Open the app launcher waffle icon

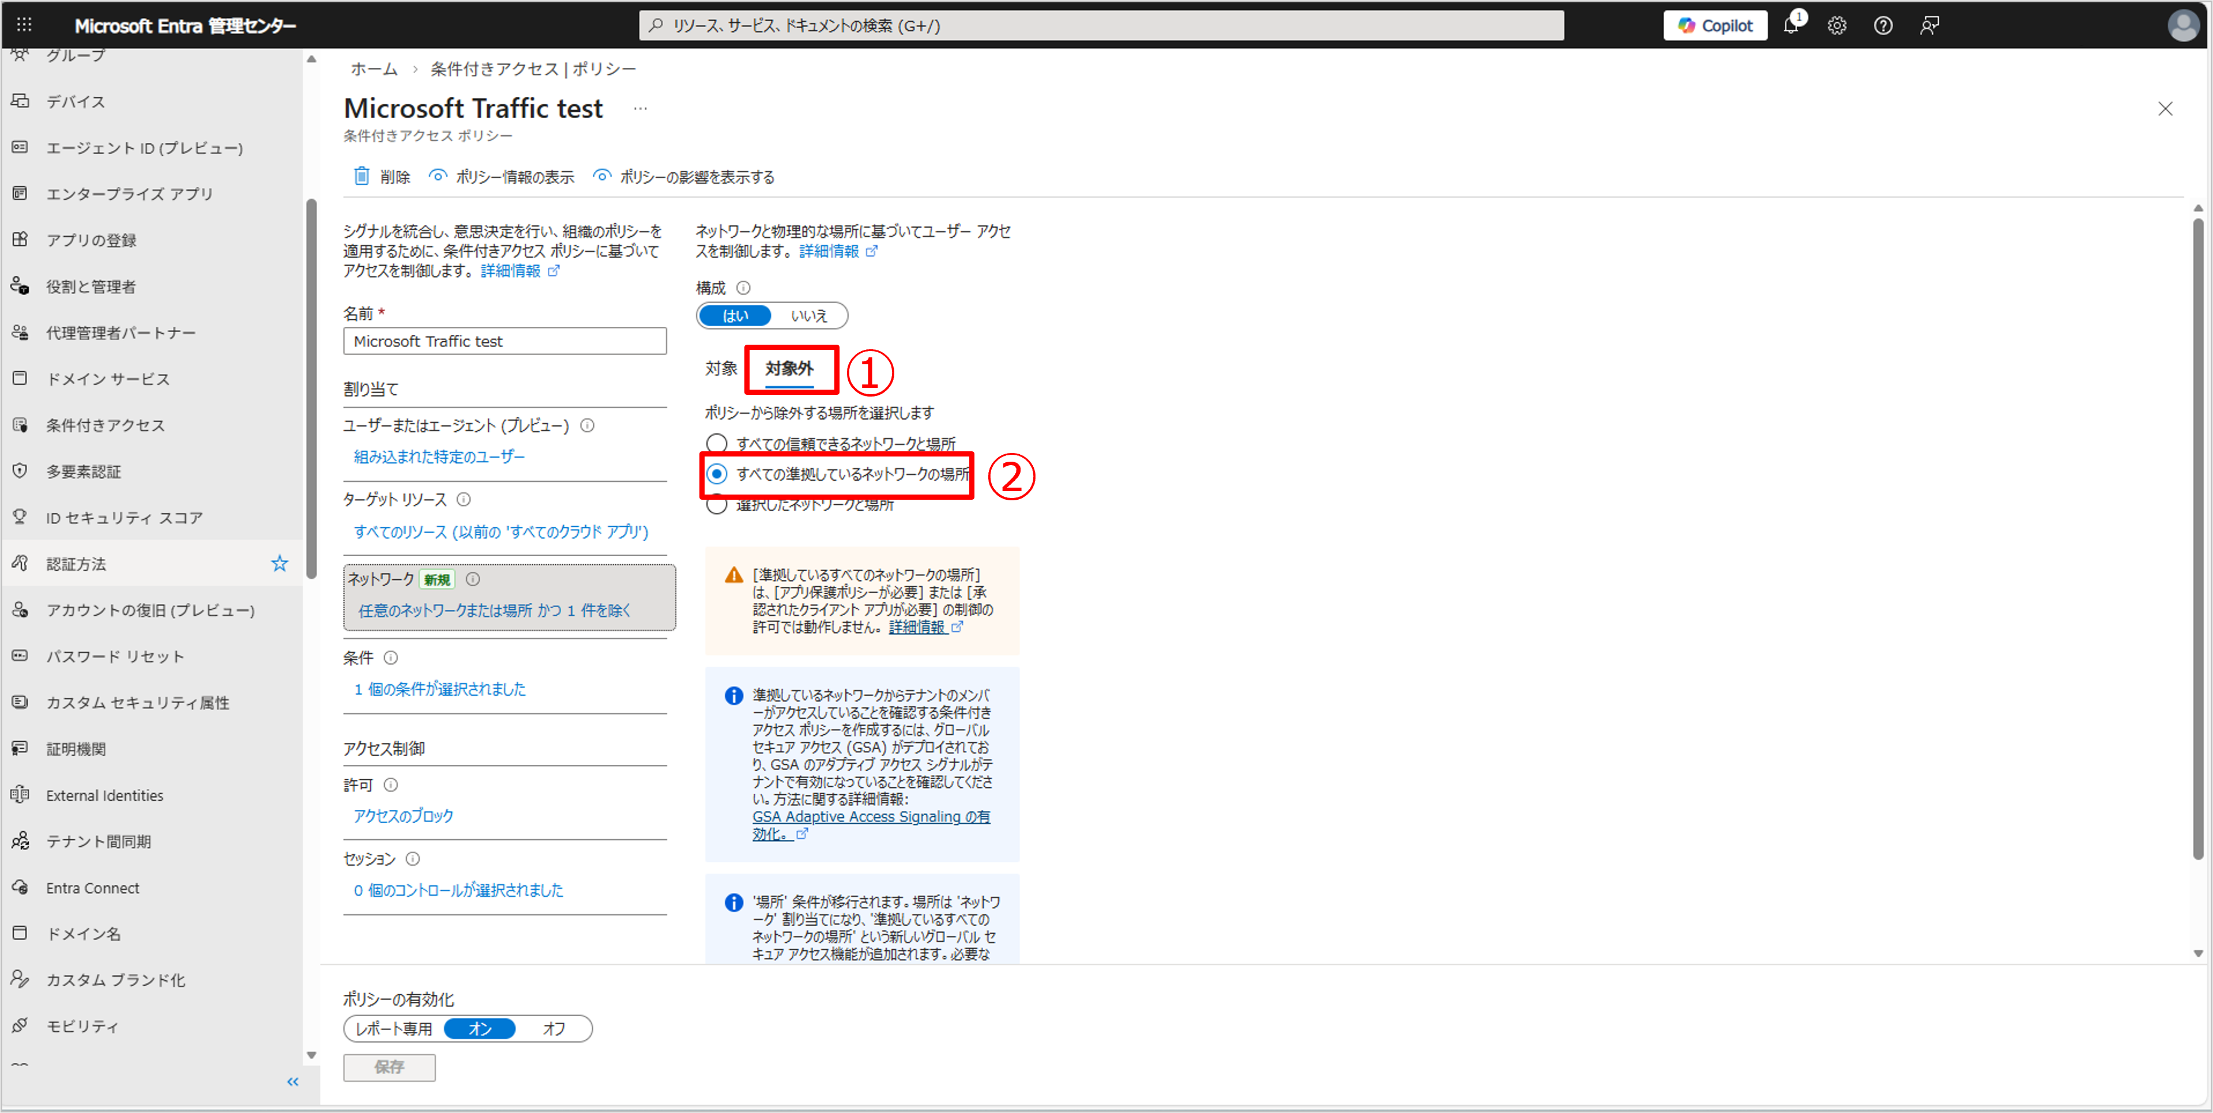[24, 25]
